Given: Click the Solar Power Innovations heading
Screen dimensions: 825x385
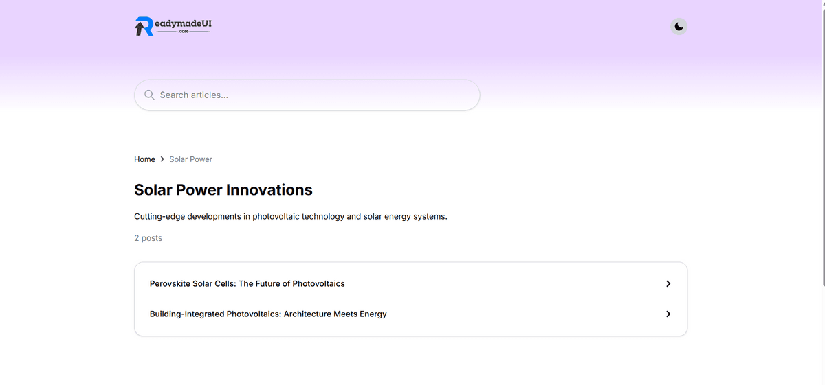Looking at the screenshot, I should tap(223, 189).
